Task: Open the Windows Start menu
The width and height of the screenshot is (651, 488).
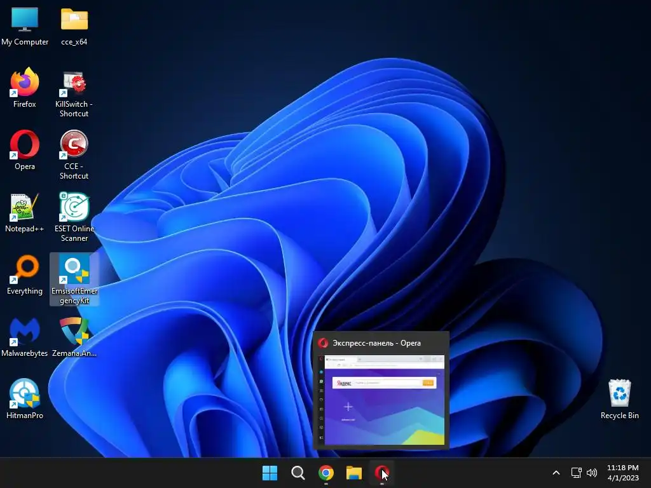Action: click(270, 473)
